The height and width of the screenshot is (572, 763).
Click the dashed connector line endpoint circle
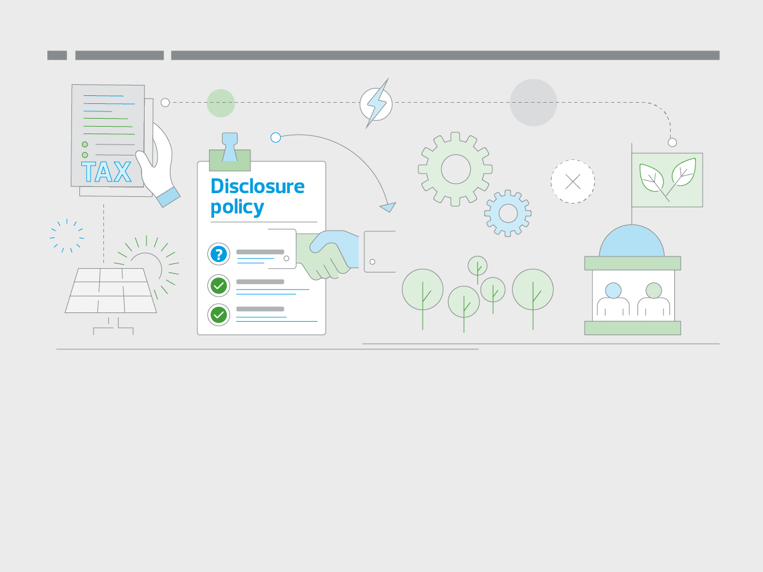point(164,102)
